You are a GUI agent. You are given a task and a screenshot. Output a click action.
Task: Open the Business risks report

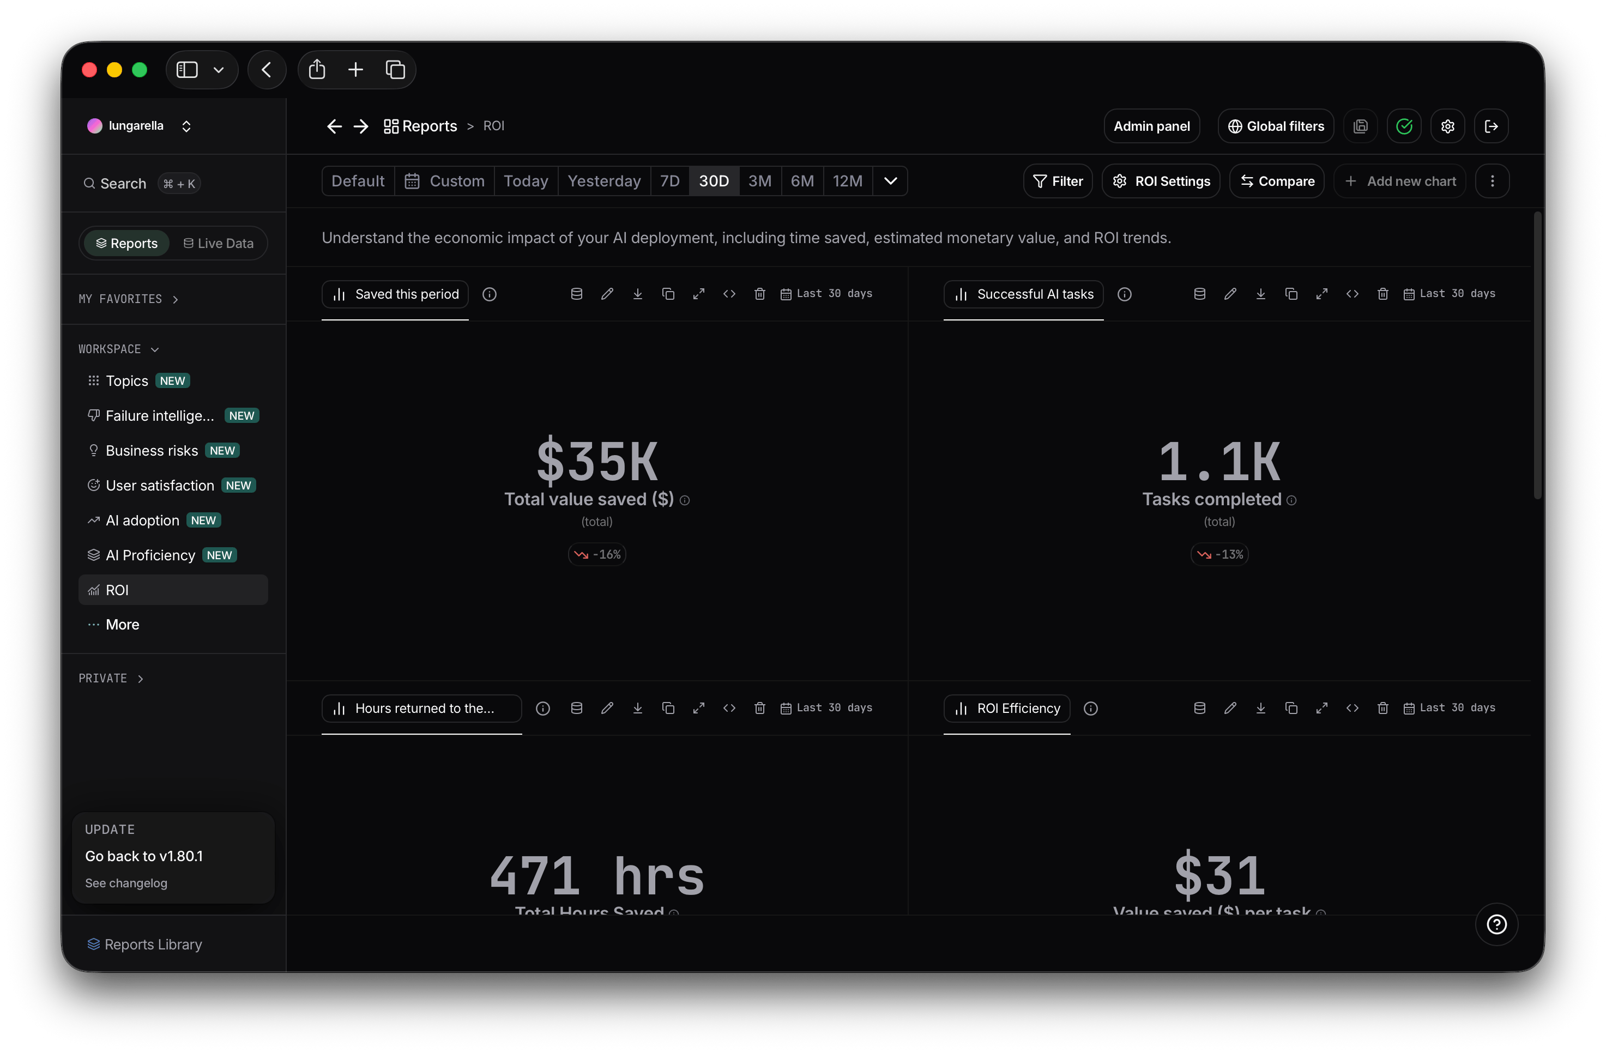173,451
